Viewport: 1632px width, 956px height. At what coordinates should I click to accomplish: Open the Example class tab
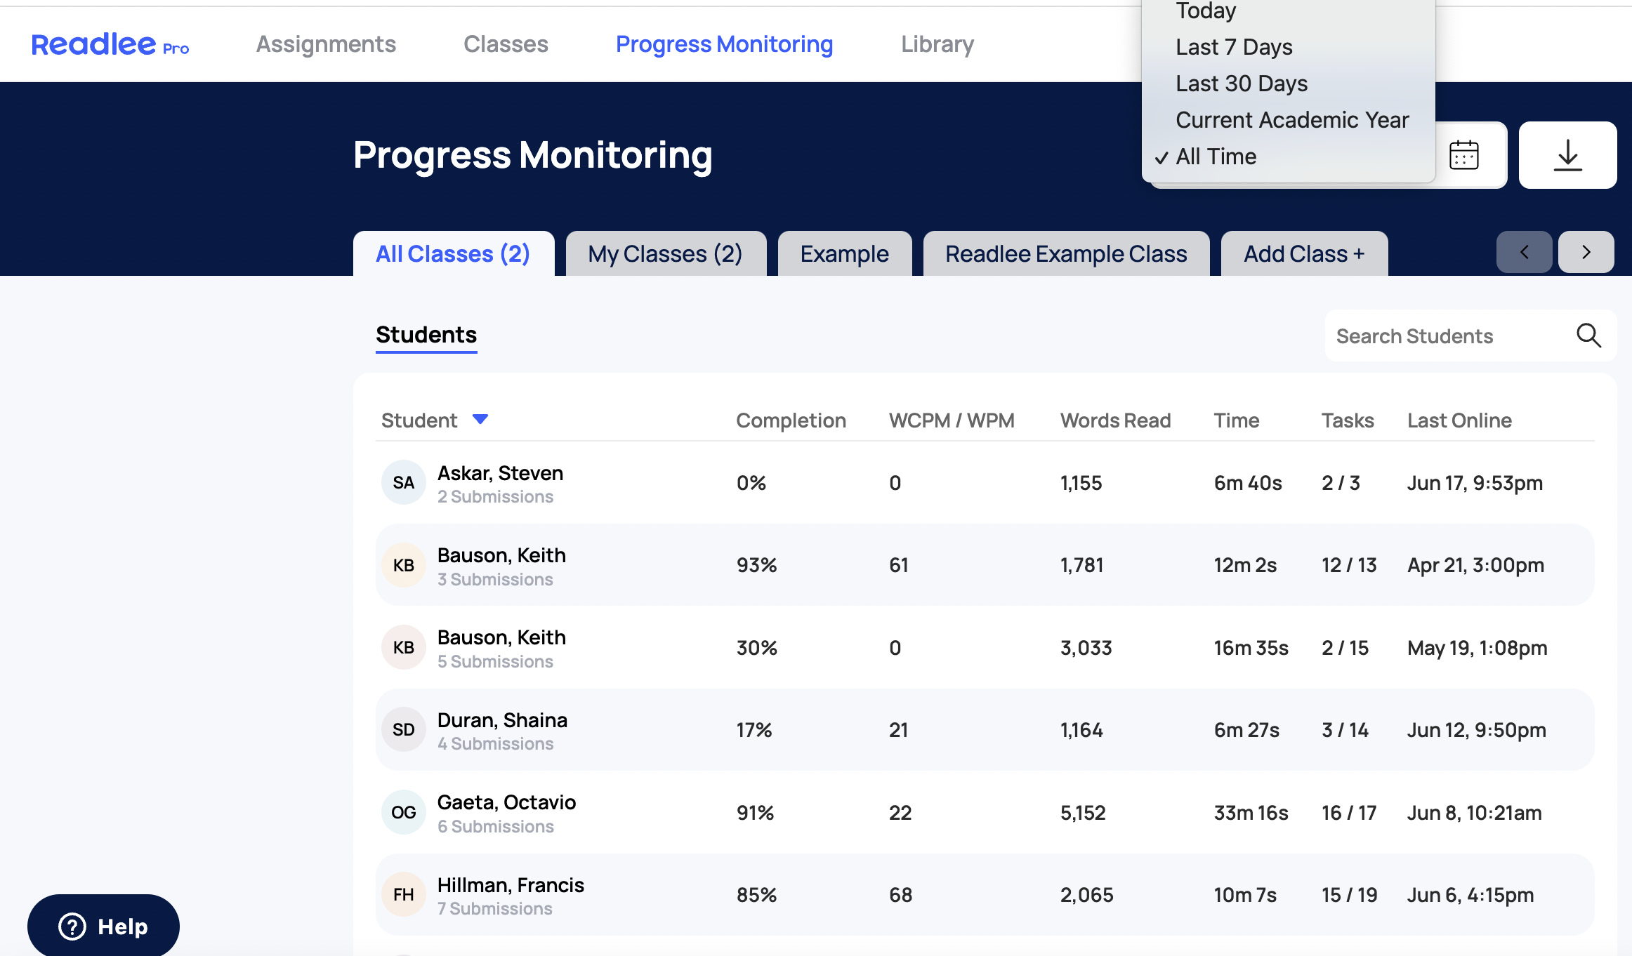coord(845,253)
